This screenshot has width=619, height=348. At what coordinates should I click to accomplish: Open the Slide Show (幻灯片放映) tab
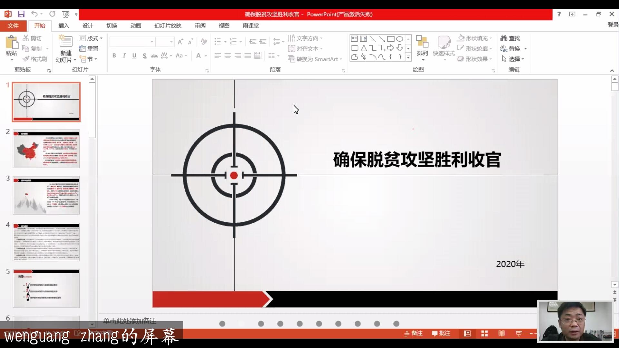168,25
